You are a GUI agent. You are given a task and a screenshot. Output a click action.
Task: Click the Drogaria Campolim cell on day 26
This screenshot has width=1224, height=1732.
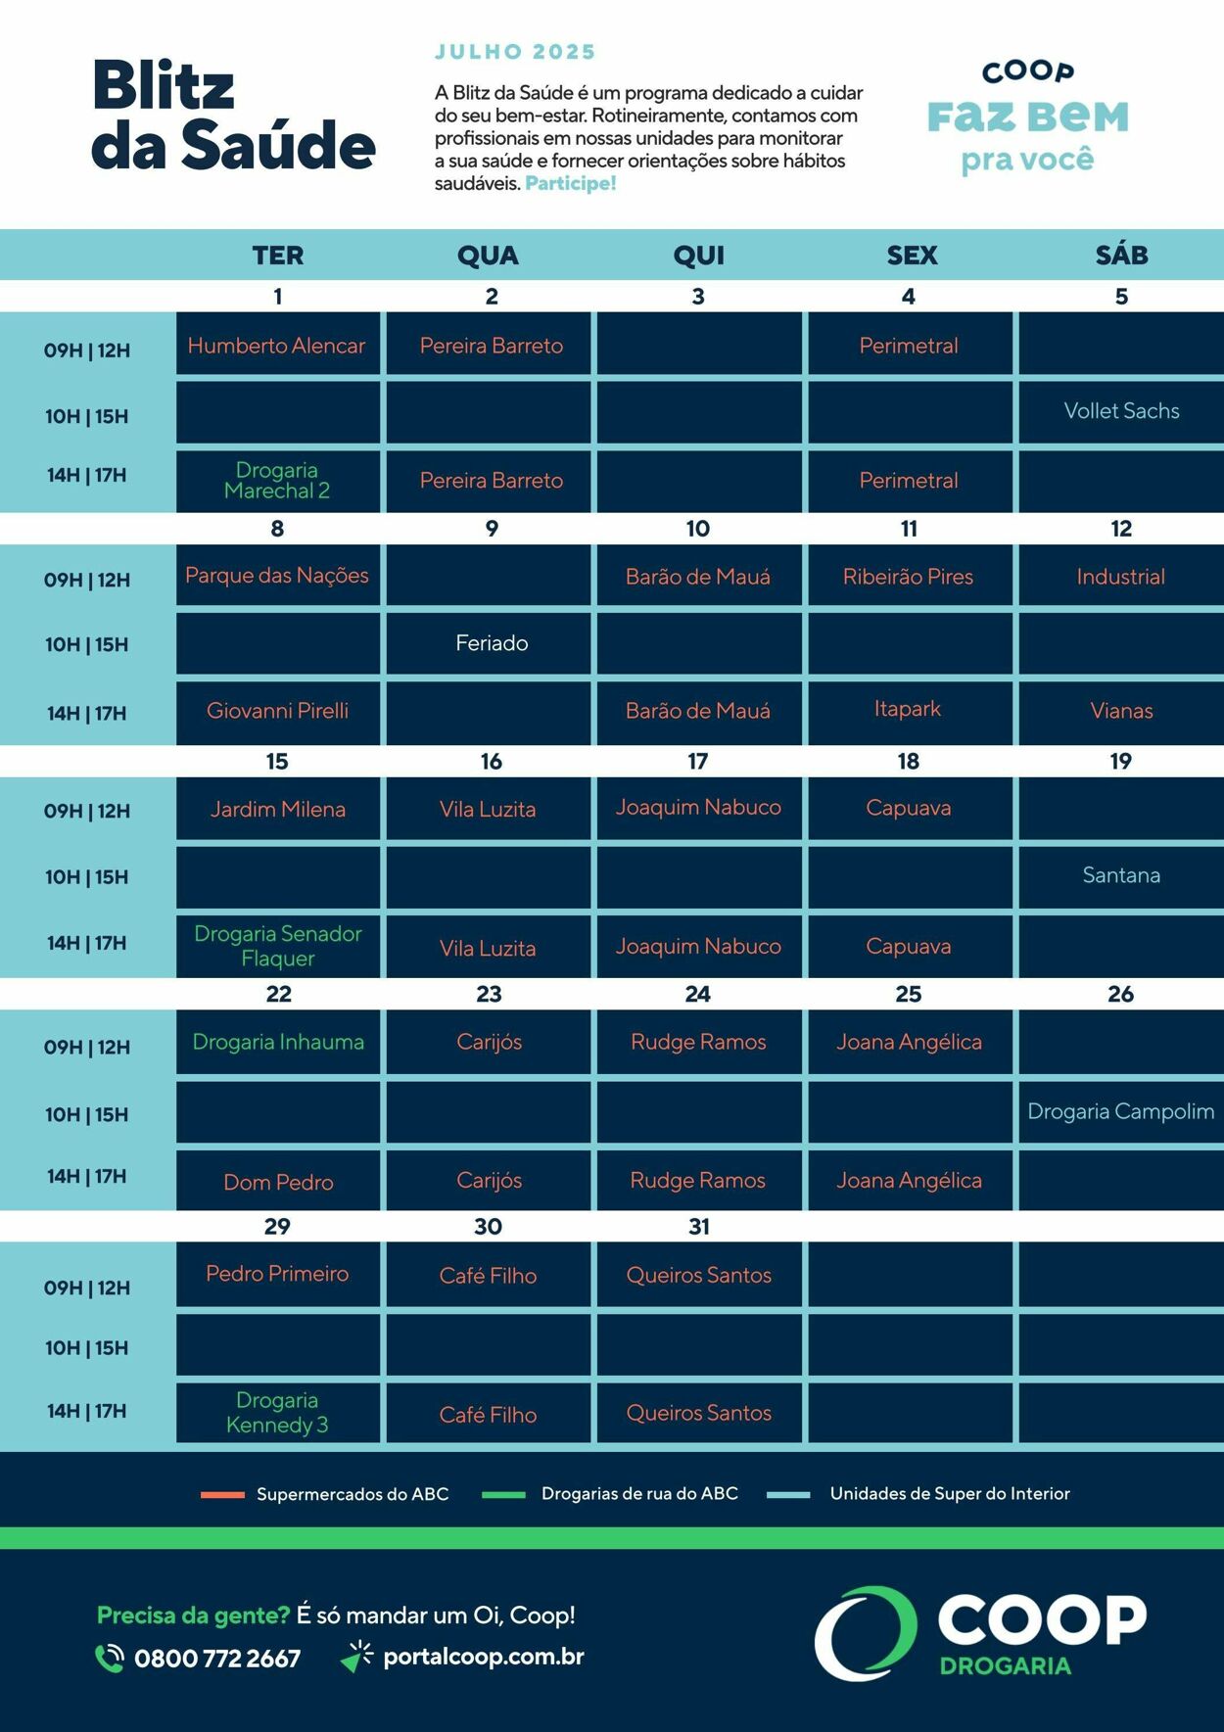pos(1121,1111)
